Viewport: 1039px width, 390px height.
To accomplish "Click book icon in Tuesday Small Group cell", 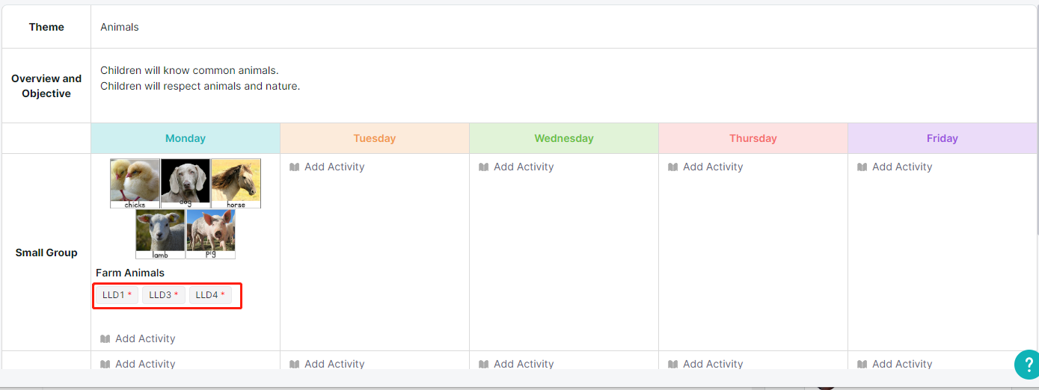I will [295, 167].
